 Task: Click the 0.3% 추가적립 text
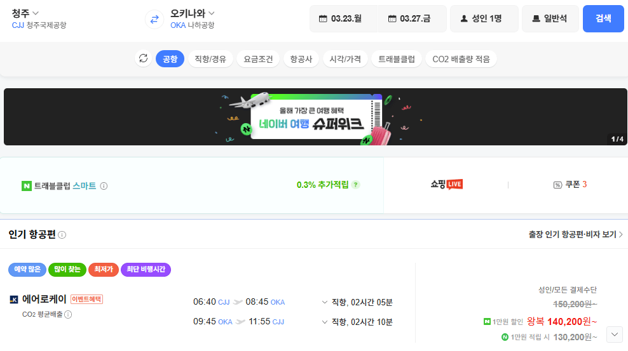[x=322, y=185]
